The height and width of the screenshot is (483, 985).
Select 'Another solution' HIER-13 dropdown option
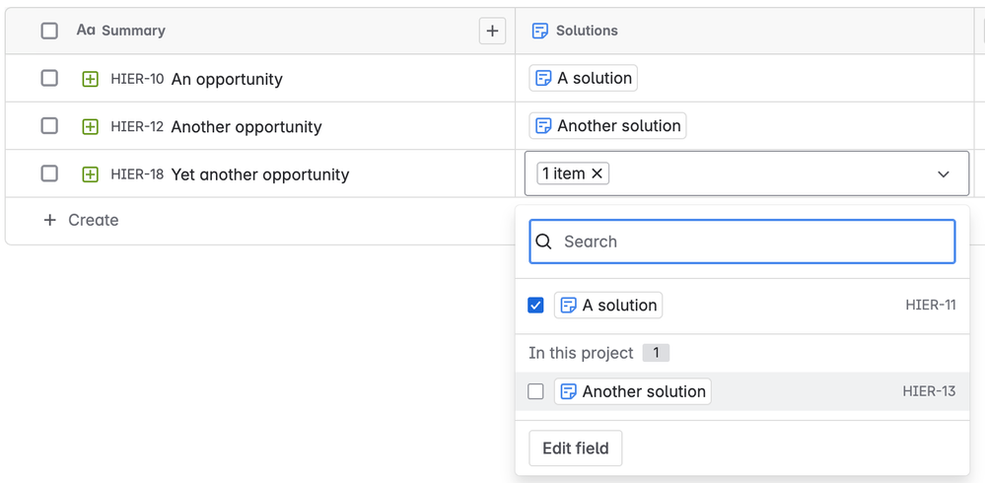(644, 391)
